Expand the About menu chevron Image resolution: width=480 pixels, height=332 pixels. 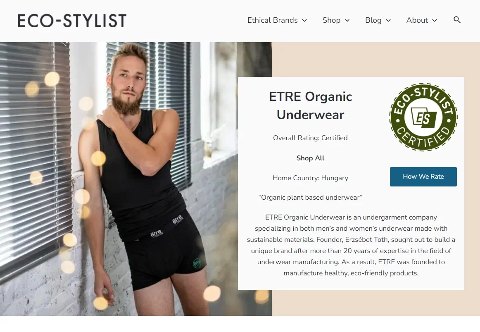pyautogui.click(x=435, y=21)
